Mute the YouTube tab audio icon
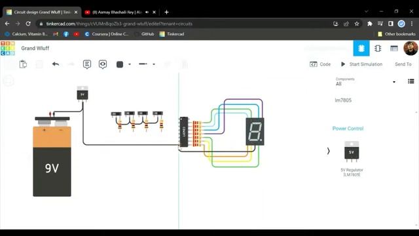 [x=147, y=12]
